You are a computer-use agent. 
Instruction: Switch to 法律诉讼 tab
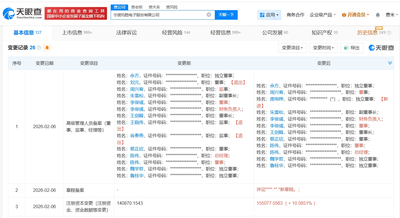[x=126, y=33]
